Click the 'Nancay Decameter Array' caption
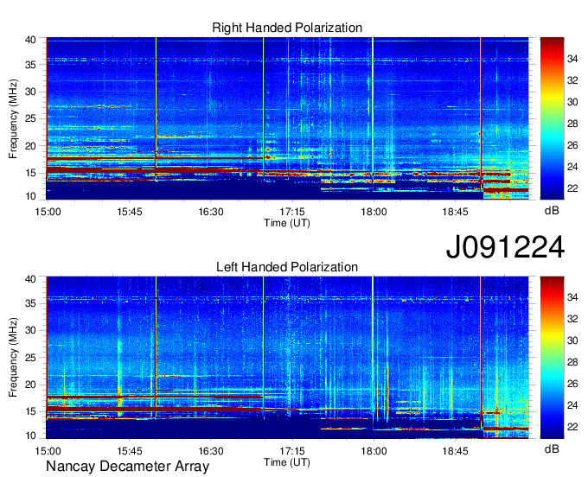This screenshot has width=588, height=477. pyautogui.click(x=127, y=467)
